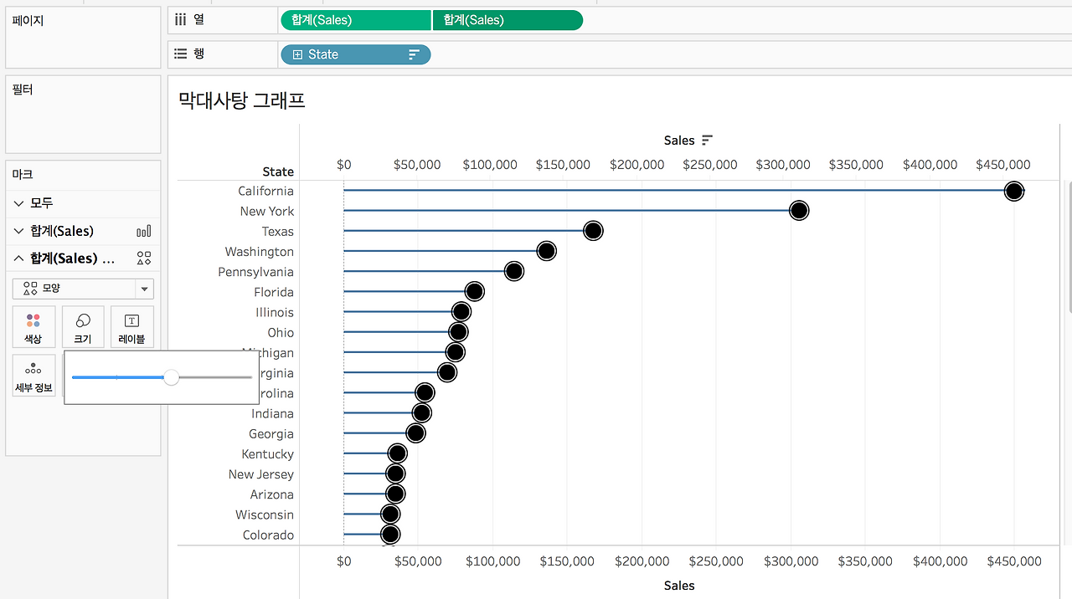This screenshot has width=1072, height=599.
Task: Click the bar chart icon beside 합계(Sales)
Action: coord(143,231)
